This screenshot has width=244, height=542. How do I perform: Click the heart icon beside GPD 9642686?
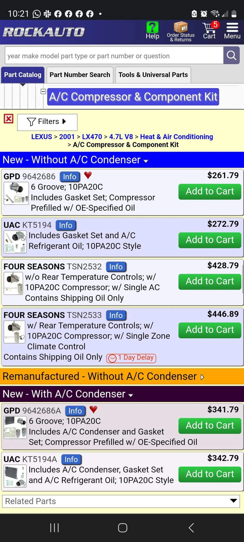[x=88, y=175]
